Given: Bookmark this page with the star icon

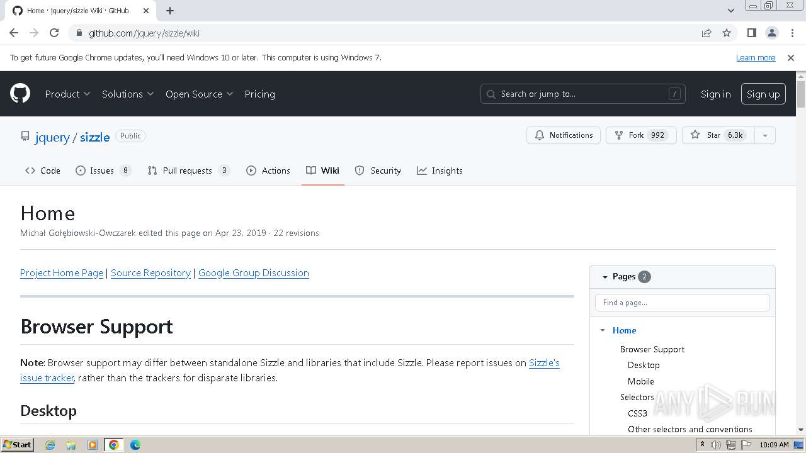Looking at the screenshot, I should [x=727, y=33].
